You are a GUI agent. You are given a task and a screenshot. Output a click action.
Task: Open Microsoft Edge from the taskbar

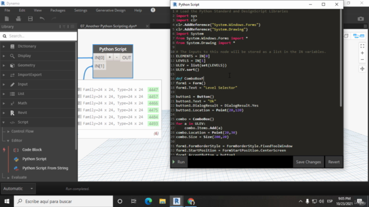(x=148, y=201)
